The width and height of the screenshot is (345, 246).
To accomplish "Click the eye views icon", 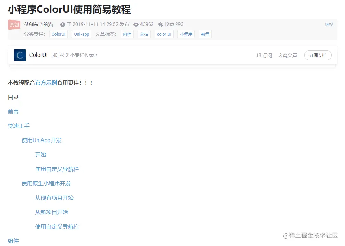I will 136,25.
